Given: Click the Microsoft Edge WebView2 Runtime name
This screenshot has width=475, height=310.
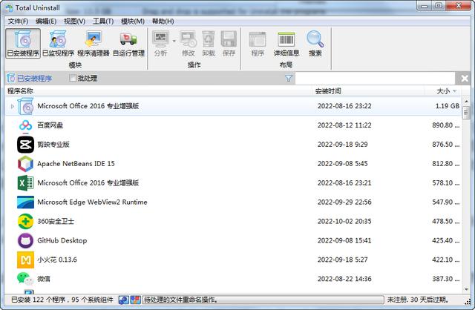Looking at the screenshot, I should [92, 202].
